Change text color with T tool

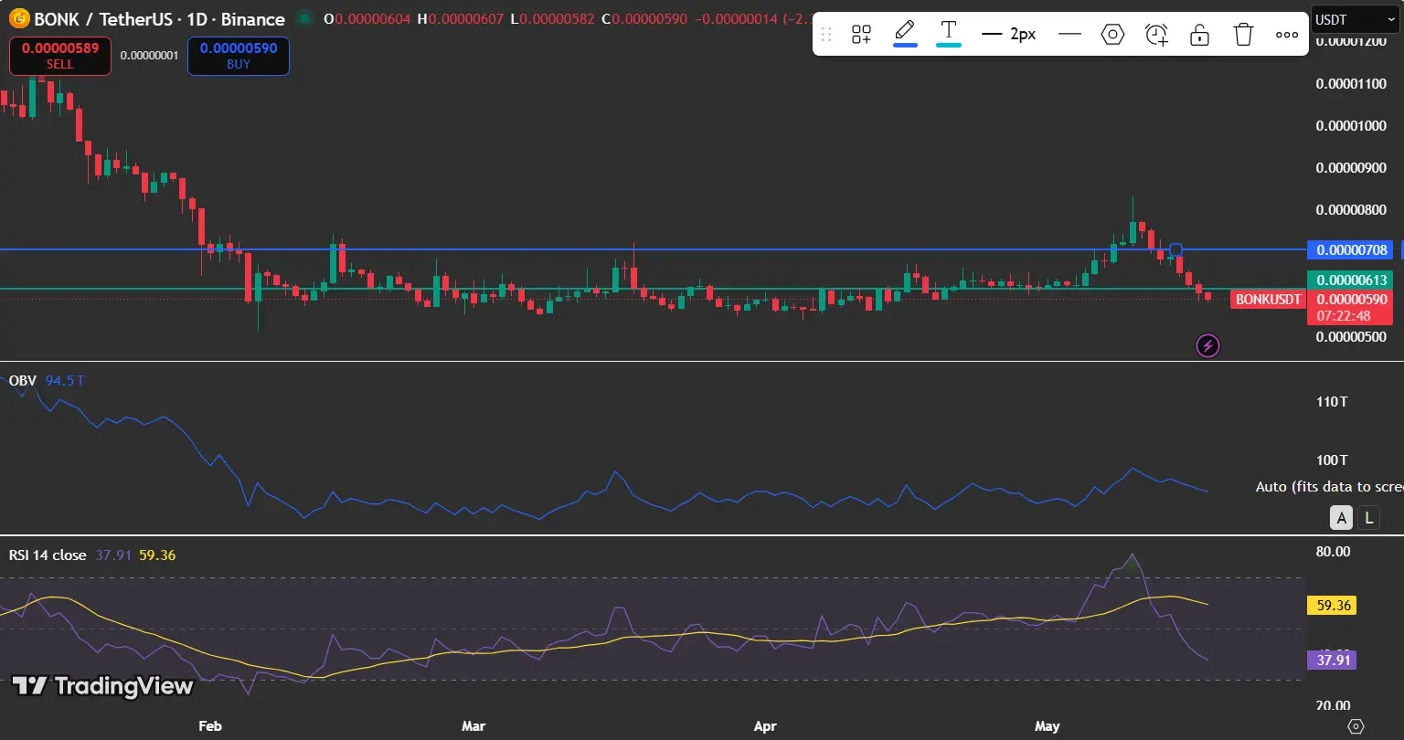(x=949, y=33)
